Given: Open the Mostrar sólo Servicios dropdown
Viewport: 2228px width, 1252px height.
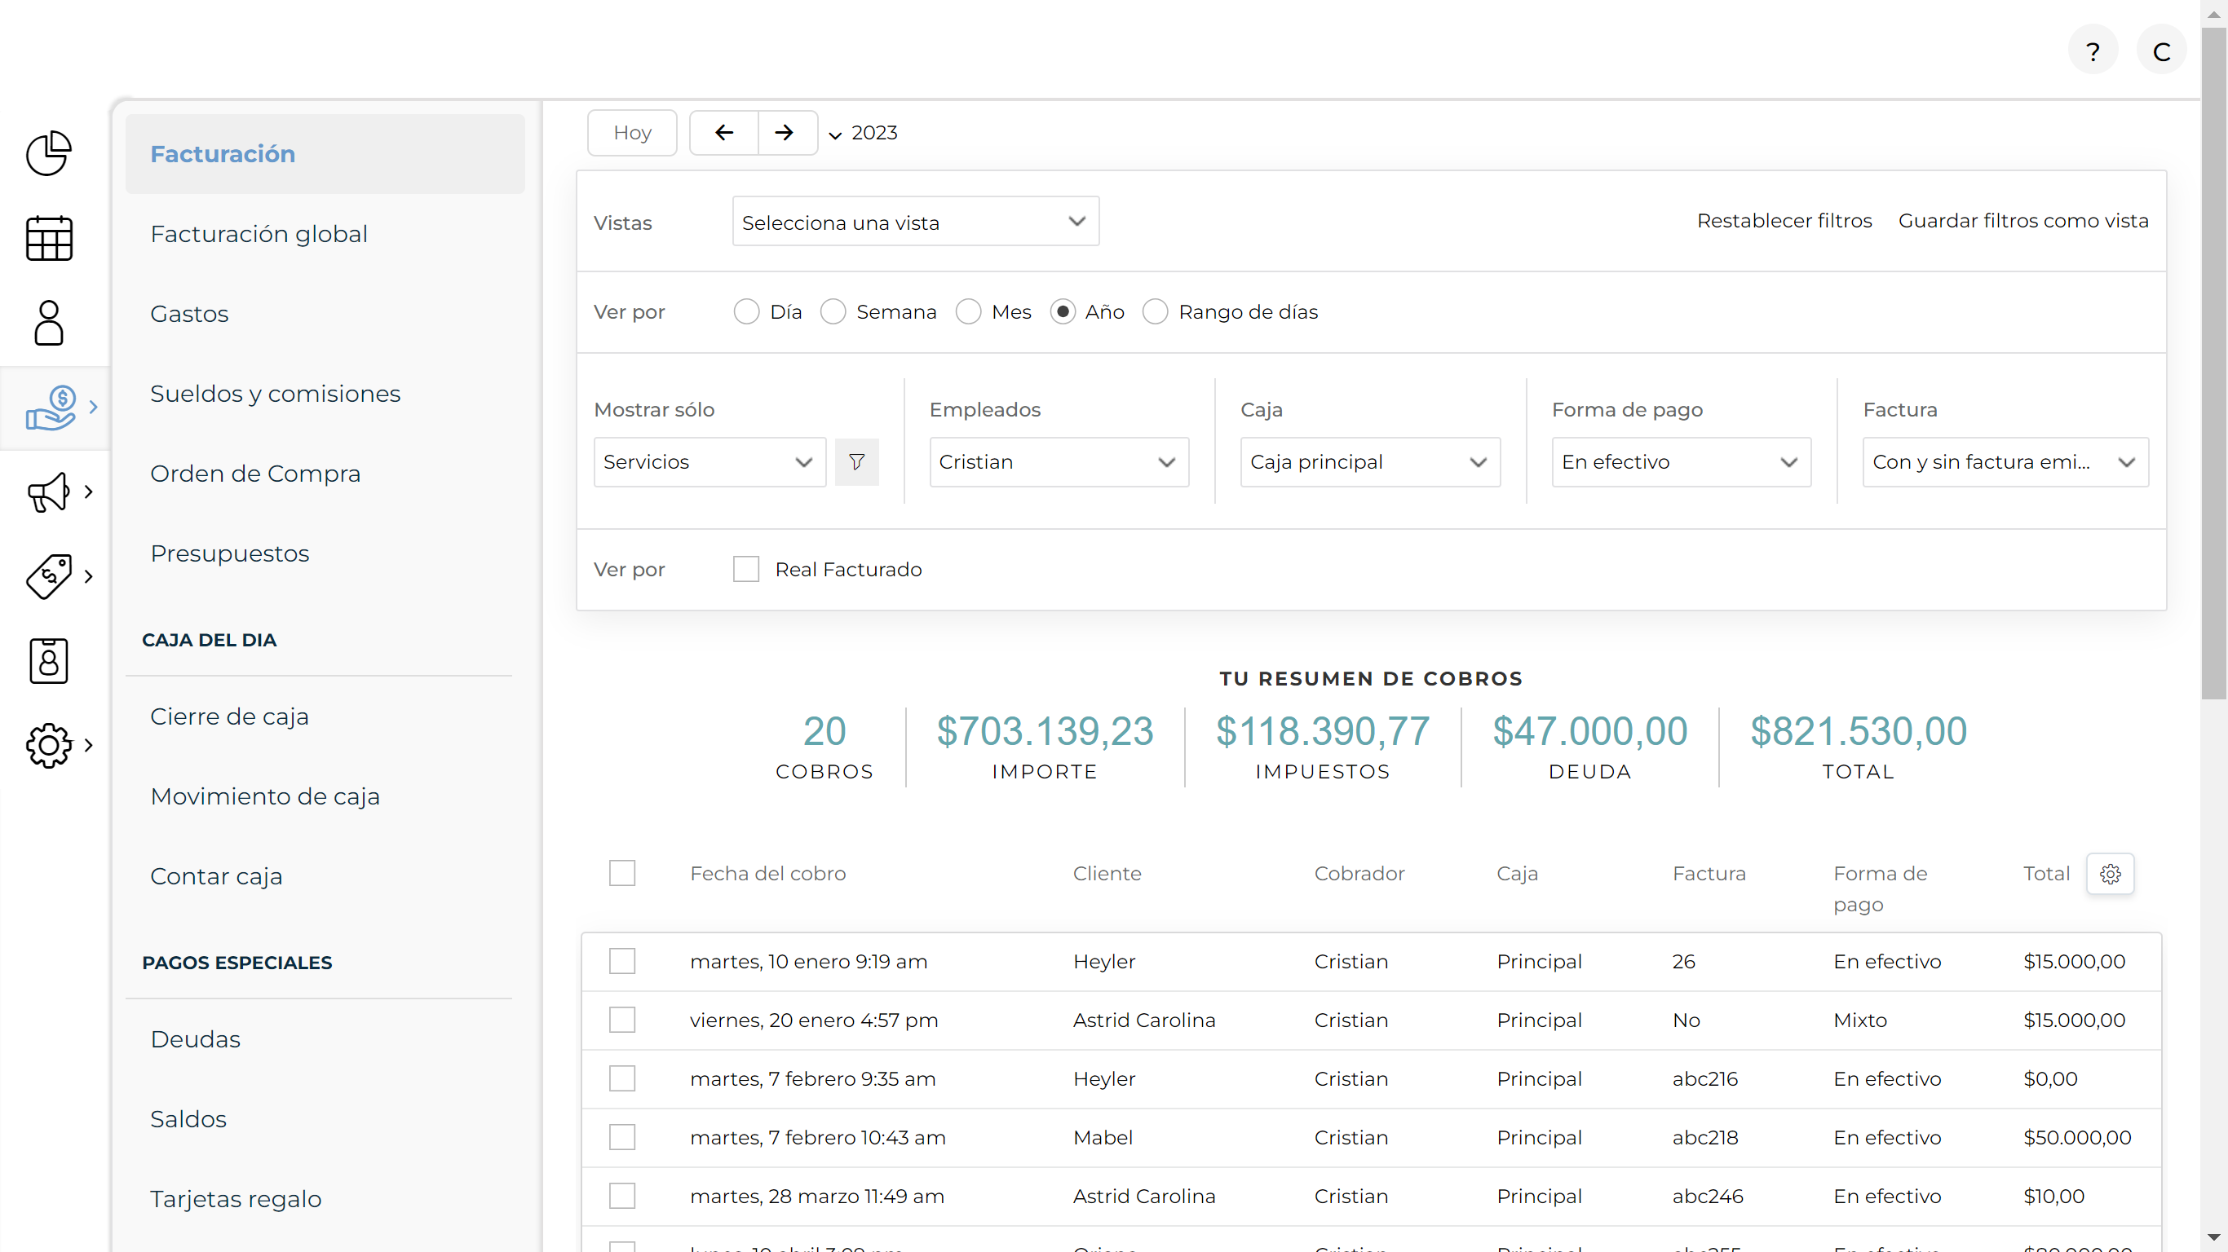Looking at the screenshot, I should (x=710, y=461).
